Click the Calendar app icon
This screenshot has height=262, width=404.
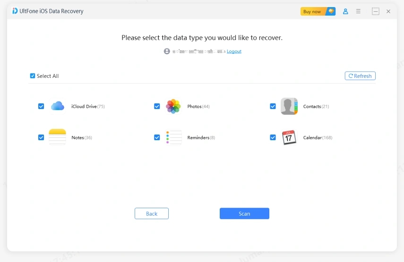coord(289,137)
